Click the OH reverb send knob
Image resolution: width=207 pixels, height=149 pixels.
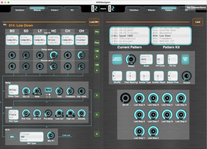tap(81, 66)
